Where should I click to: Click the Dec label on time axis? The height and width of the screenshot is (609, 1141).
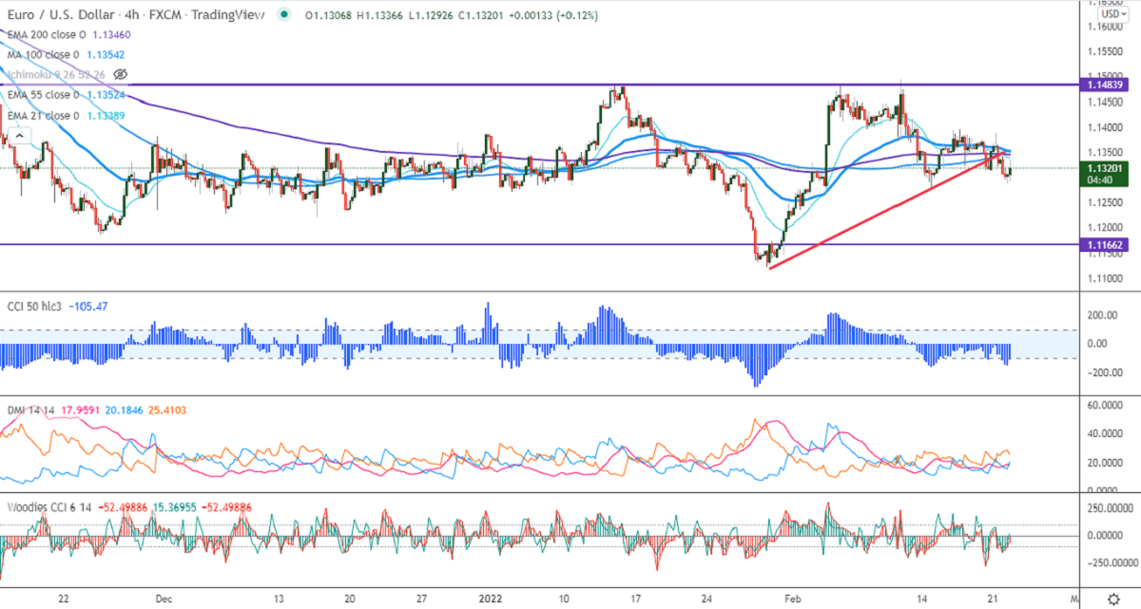point(164,599)
